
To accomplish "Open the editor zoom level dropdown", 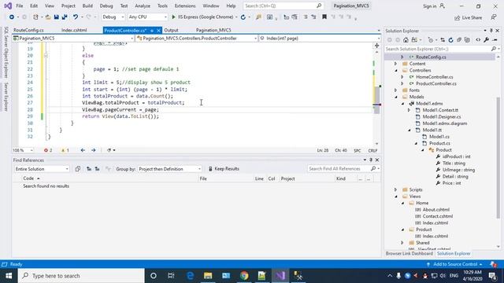I will (x=23, y=150).
